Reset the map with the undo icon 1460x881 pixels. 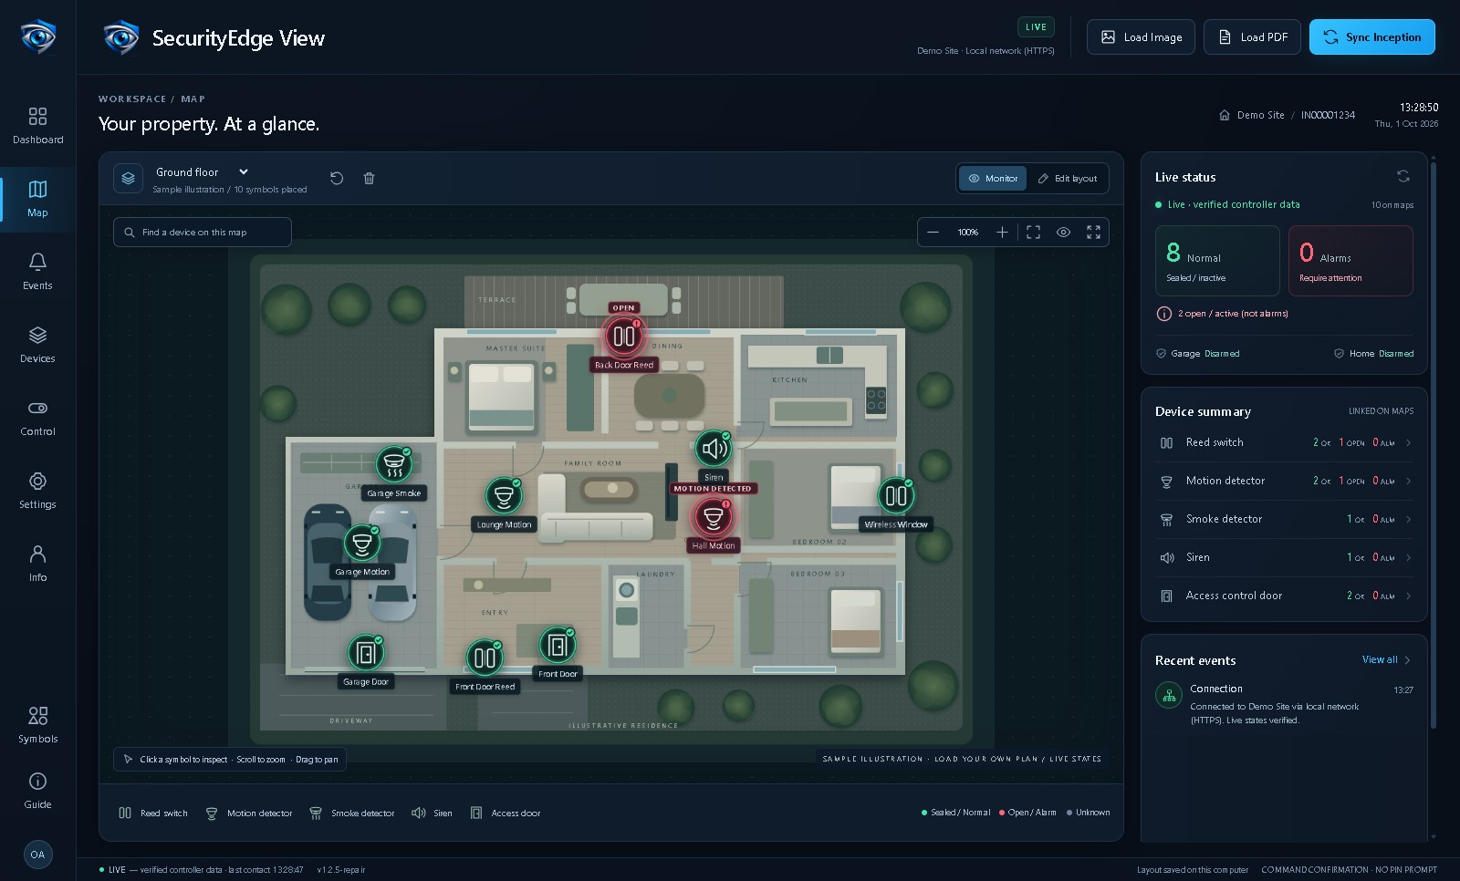337,178
